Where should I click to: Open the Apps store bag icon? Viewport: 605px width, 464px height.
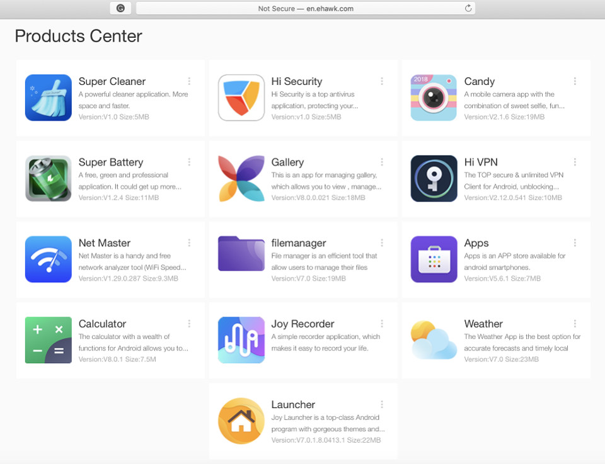pos(434,259)
